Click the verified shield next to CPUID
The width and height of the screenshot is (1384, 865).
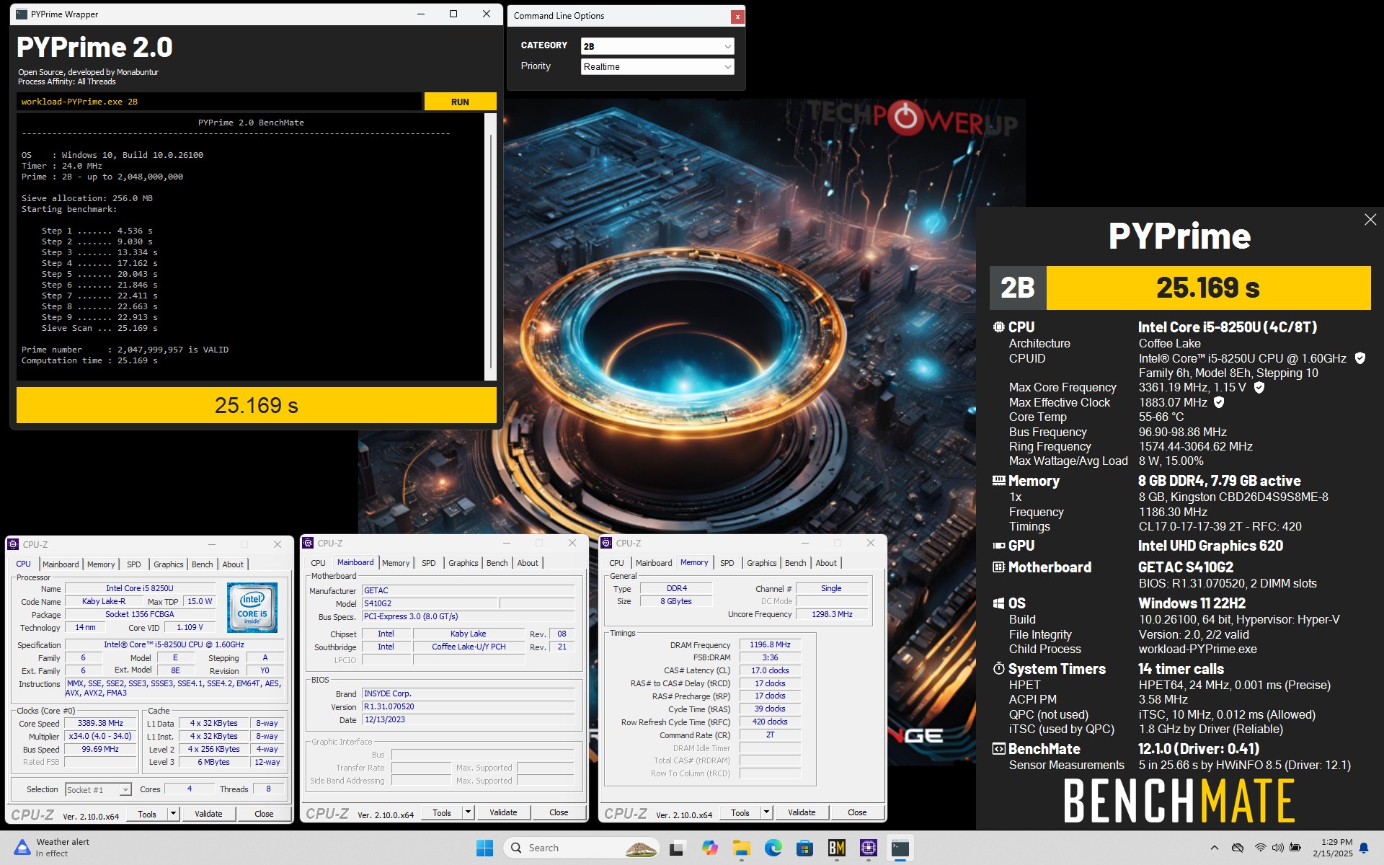tap(1359, 358)
